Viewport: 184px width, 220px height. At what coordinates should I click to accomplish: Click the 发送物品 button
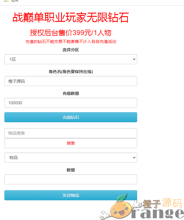coord(71,195)
